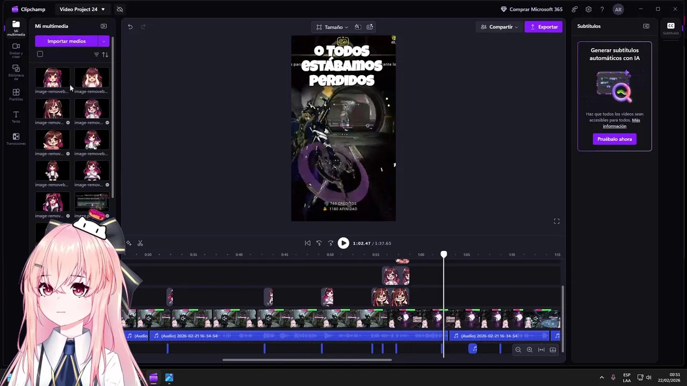Skip forward five seconds
The image size is (687, 386).
point(331,243)
